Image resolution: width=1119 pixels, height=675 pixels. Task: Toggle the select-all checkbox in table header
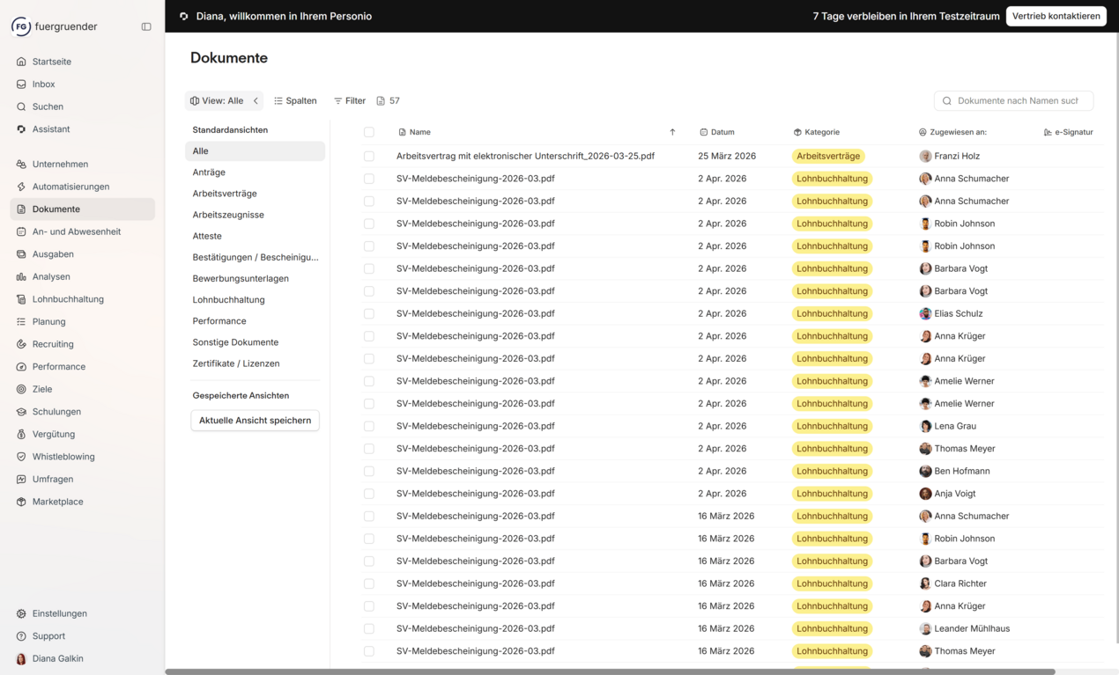369,132
